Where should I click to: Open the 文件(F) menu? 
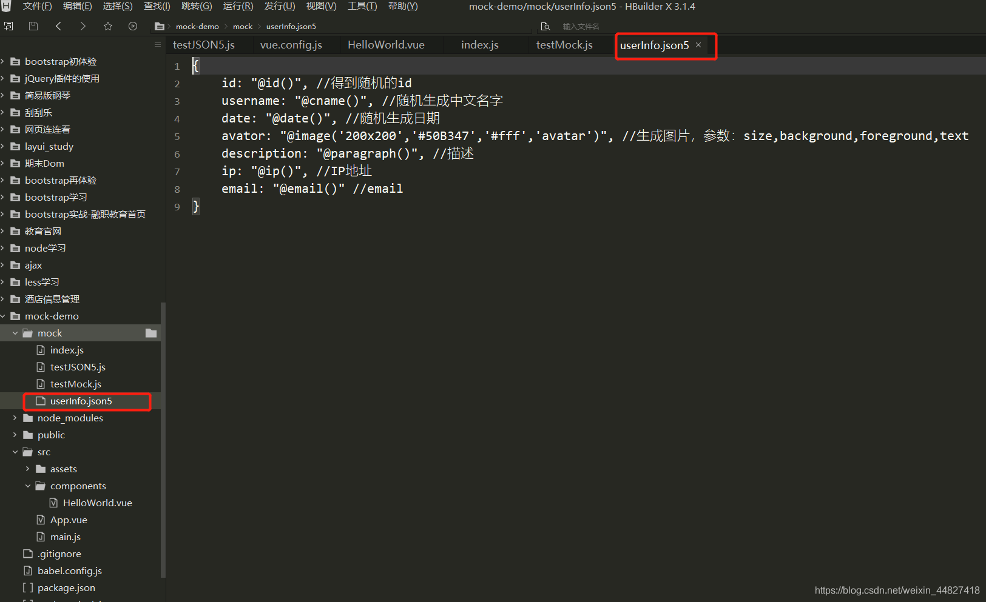click(x=37, y=6)
